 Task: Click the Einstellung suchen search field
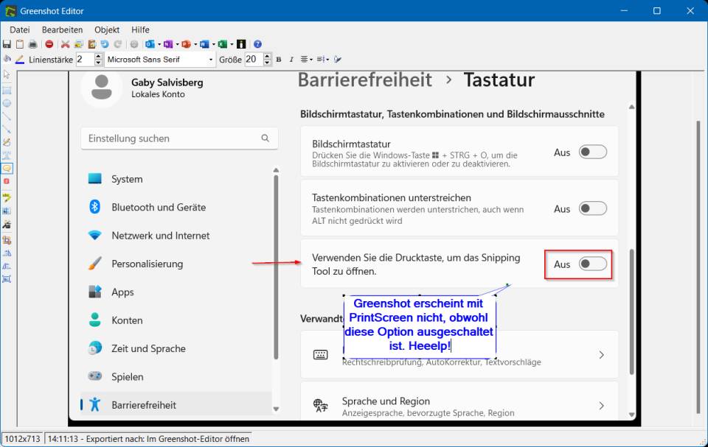click(177, 138)
